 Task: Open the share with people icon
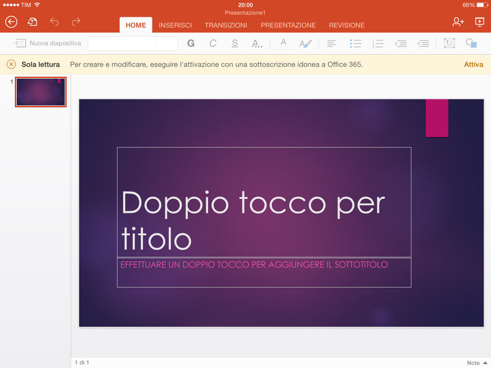[x=458, y=22]
